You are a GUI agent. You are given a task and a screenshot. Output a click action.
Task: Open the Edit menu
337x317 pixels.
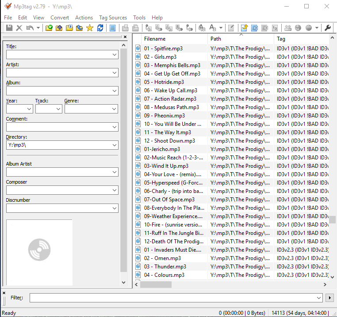(23, 18)
